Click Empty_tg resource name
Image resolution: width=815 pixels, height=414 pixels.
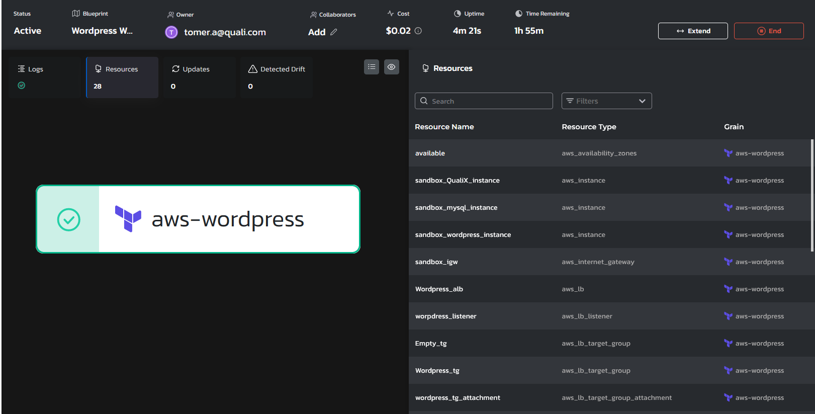(x=431, y=343)
